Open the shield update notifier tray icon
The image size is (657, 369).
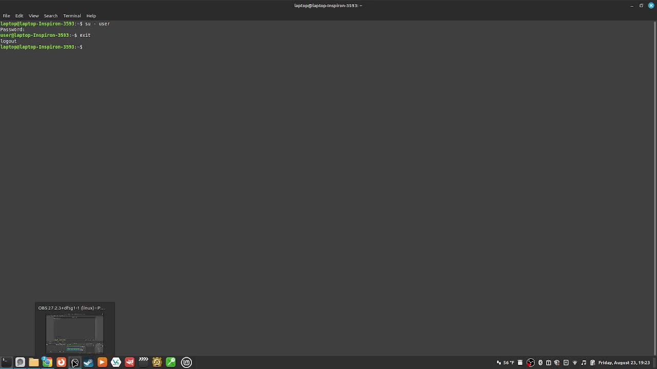click(x=557, y=363)
